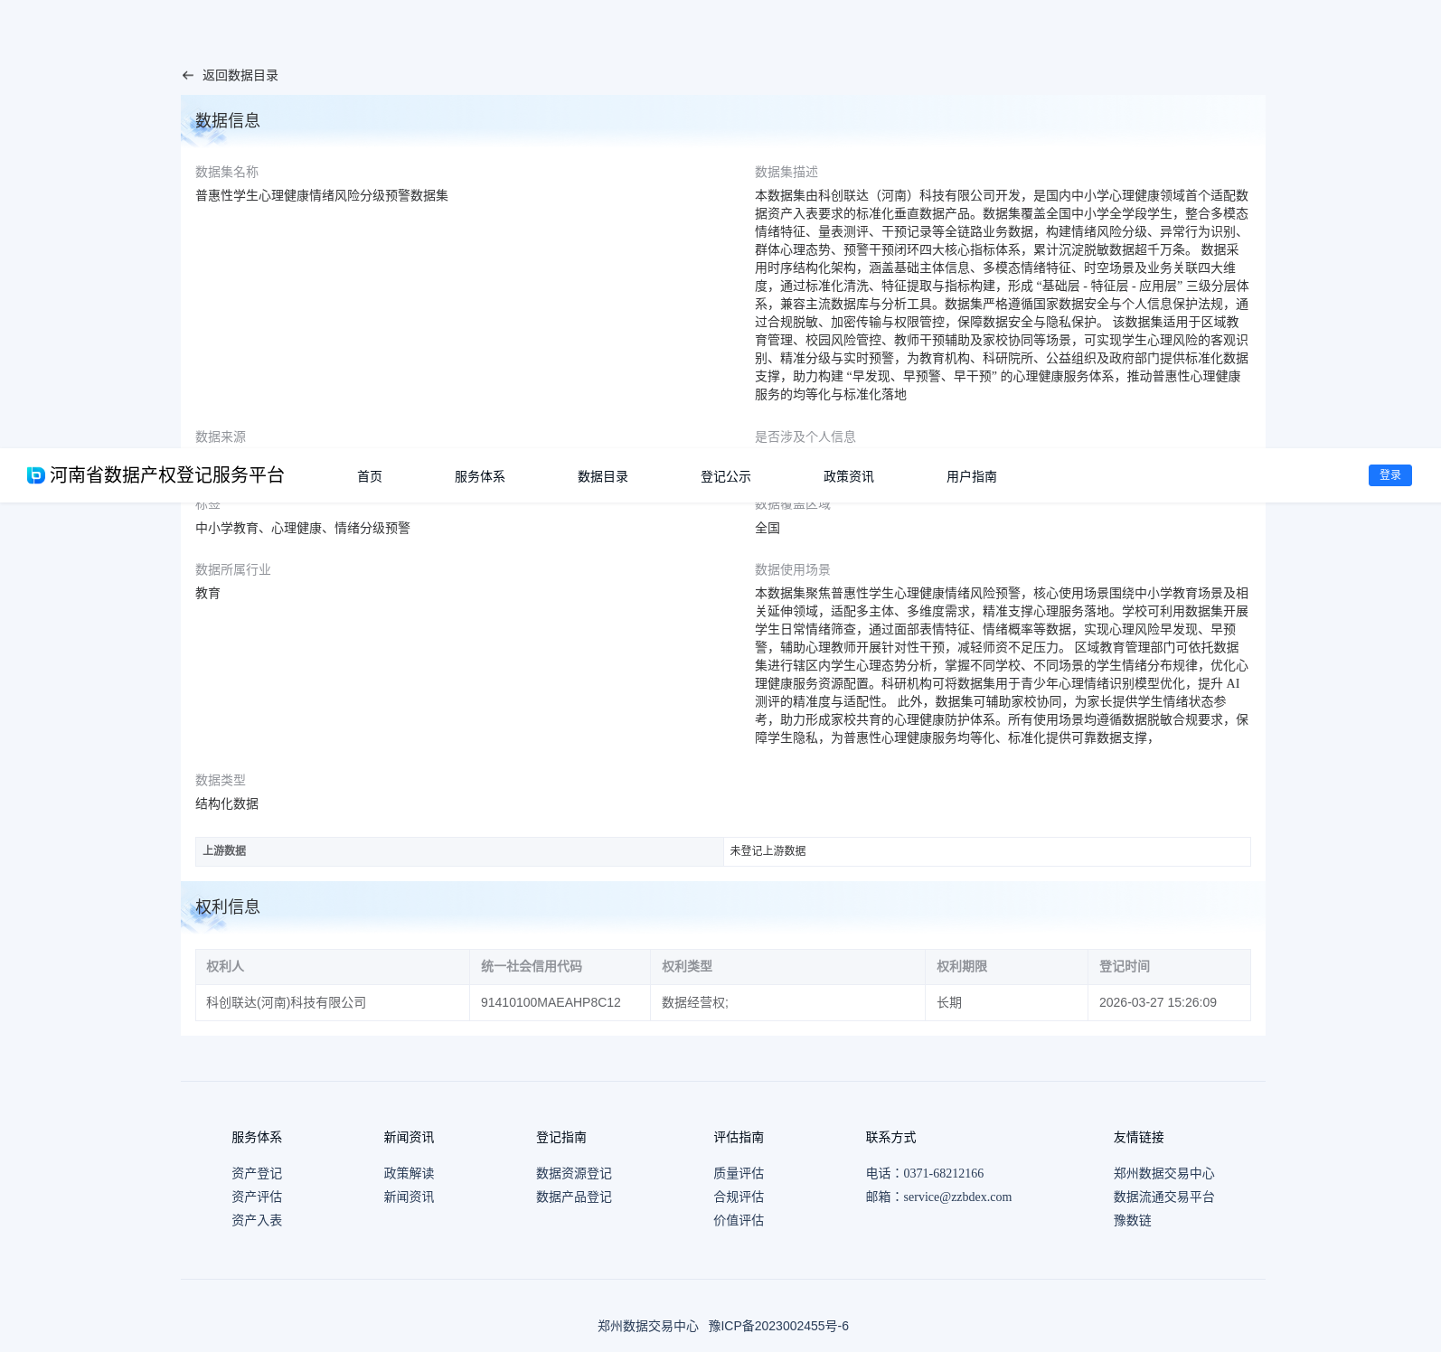The image size is (1441, 1352).
Task: Open footer link 资产入表
Action: [257, 1220]
